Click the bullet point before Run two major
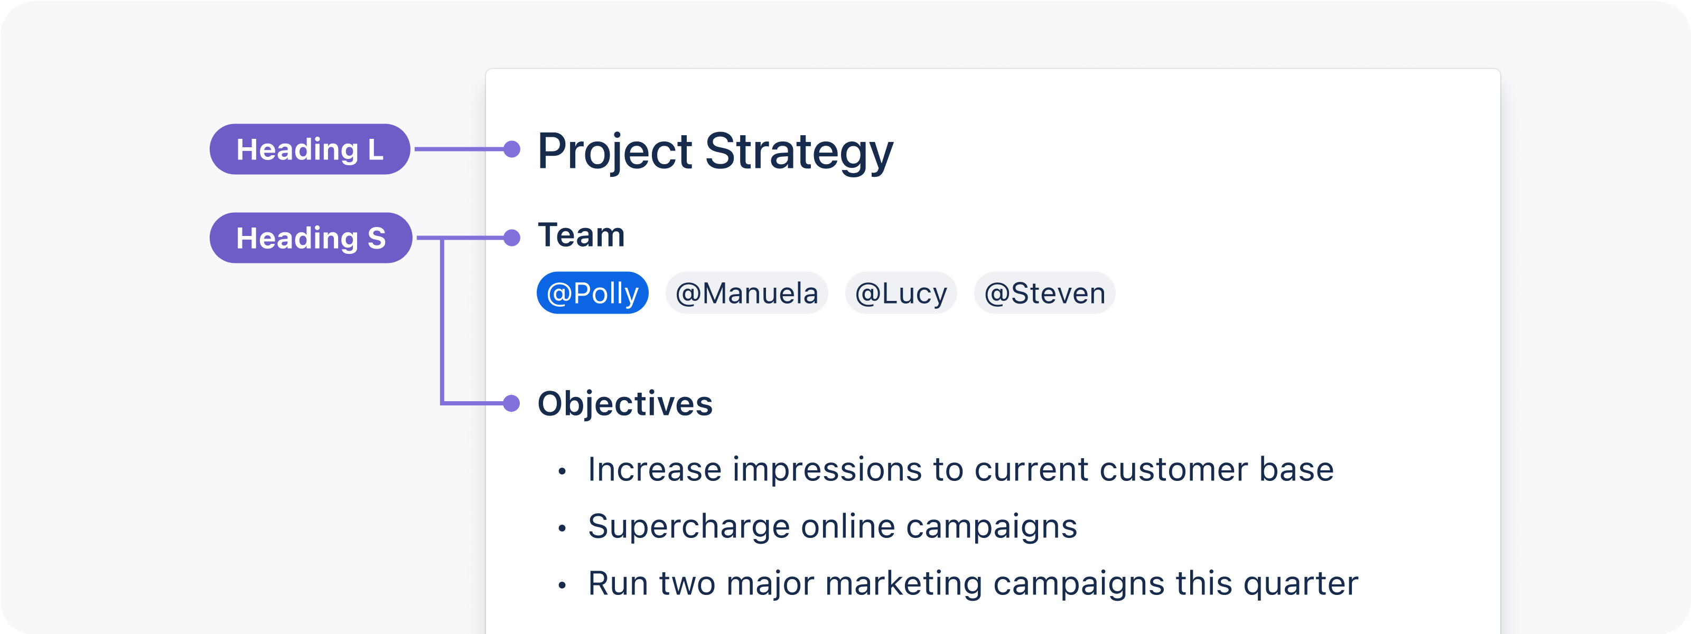 coord(562,585)
